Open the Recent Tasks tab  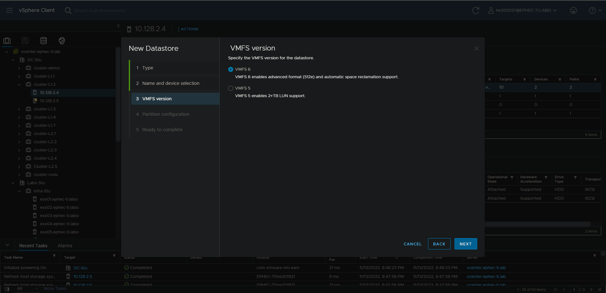(33, 246)
